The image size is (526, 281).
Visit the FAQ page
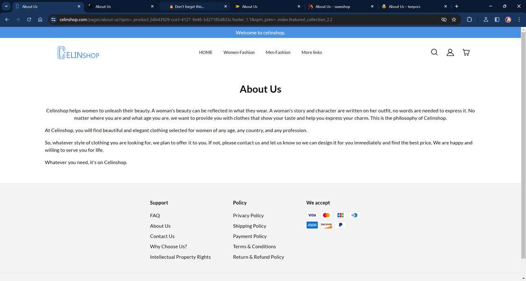click(155, 215)
